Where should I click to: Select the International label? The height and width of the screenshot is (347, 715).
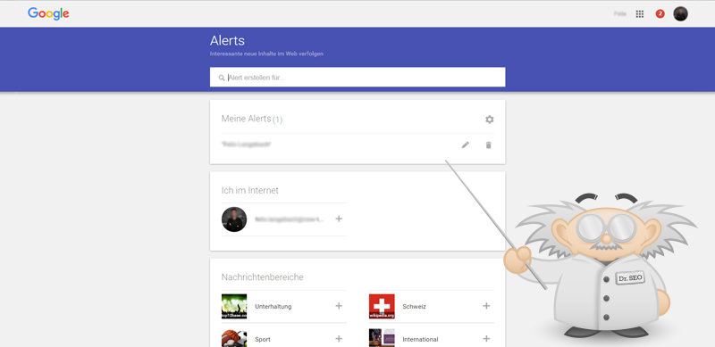(x=420, y=339)
